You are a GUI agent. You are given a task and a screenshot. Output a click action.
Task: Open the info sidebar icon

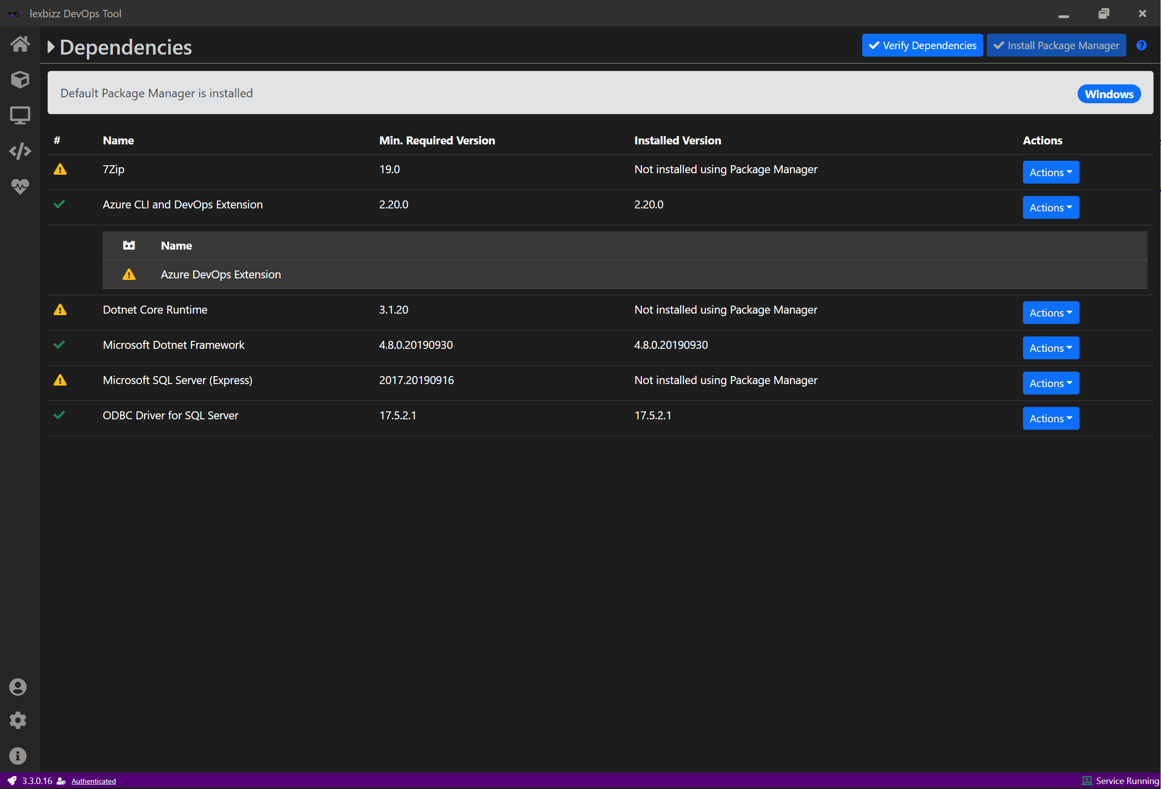tap(18, 756)
